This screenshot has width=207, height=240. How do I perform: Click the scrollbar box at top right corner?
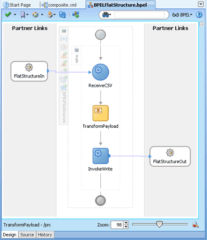[x=202, y=24]
